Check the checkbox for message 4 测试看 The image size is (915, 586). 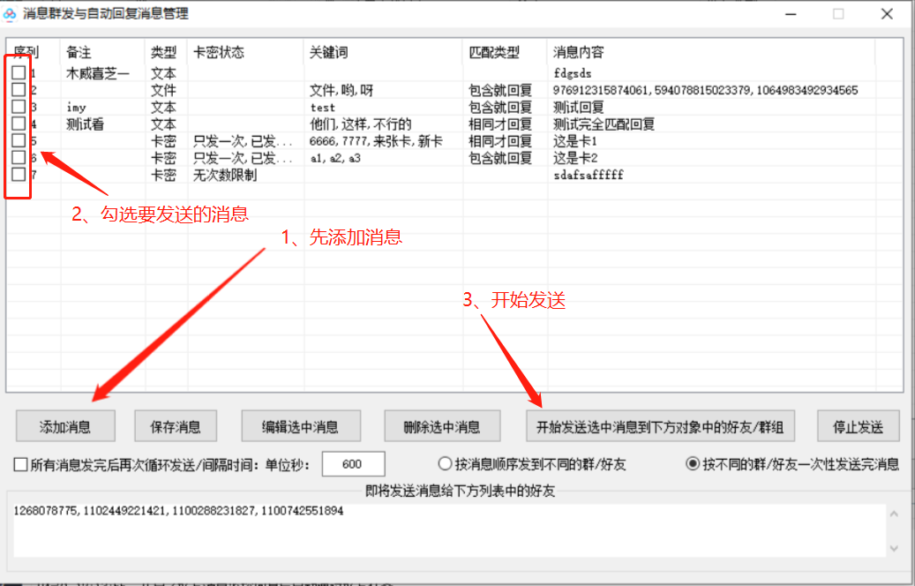pyautogui.click(x=18, y=124)
